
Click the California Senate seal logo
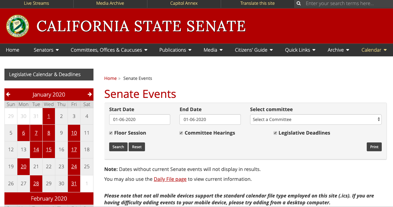tap(17, 26)
